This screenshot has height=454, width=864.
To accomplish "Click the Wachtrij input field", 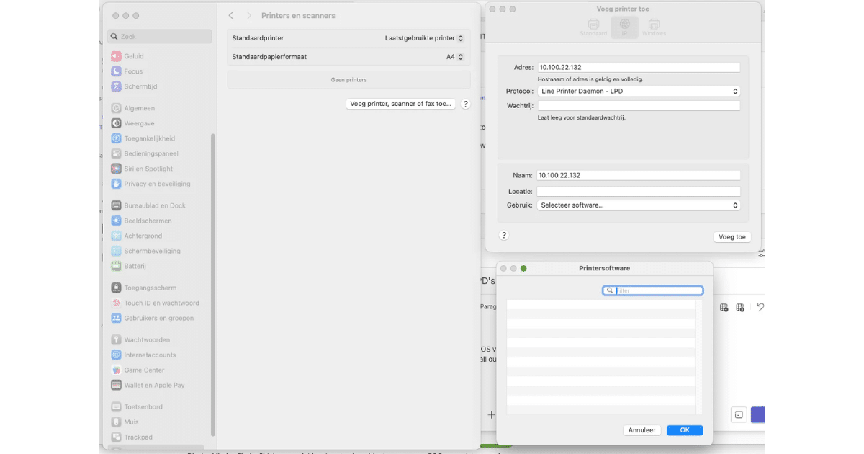I will pyautogui.click(x=638, y=106).
